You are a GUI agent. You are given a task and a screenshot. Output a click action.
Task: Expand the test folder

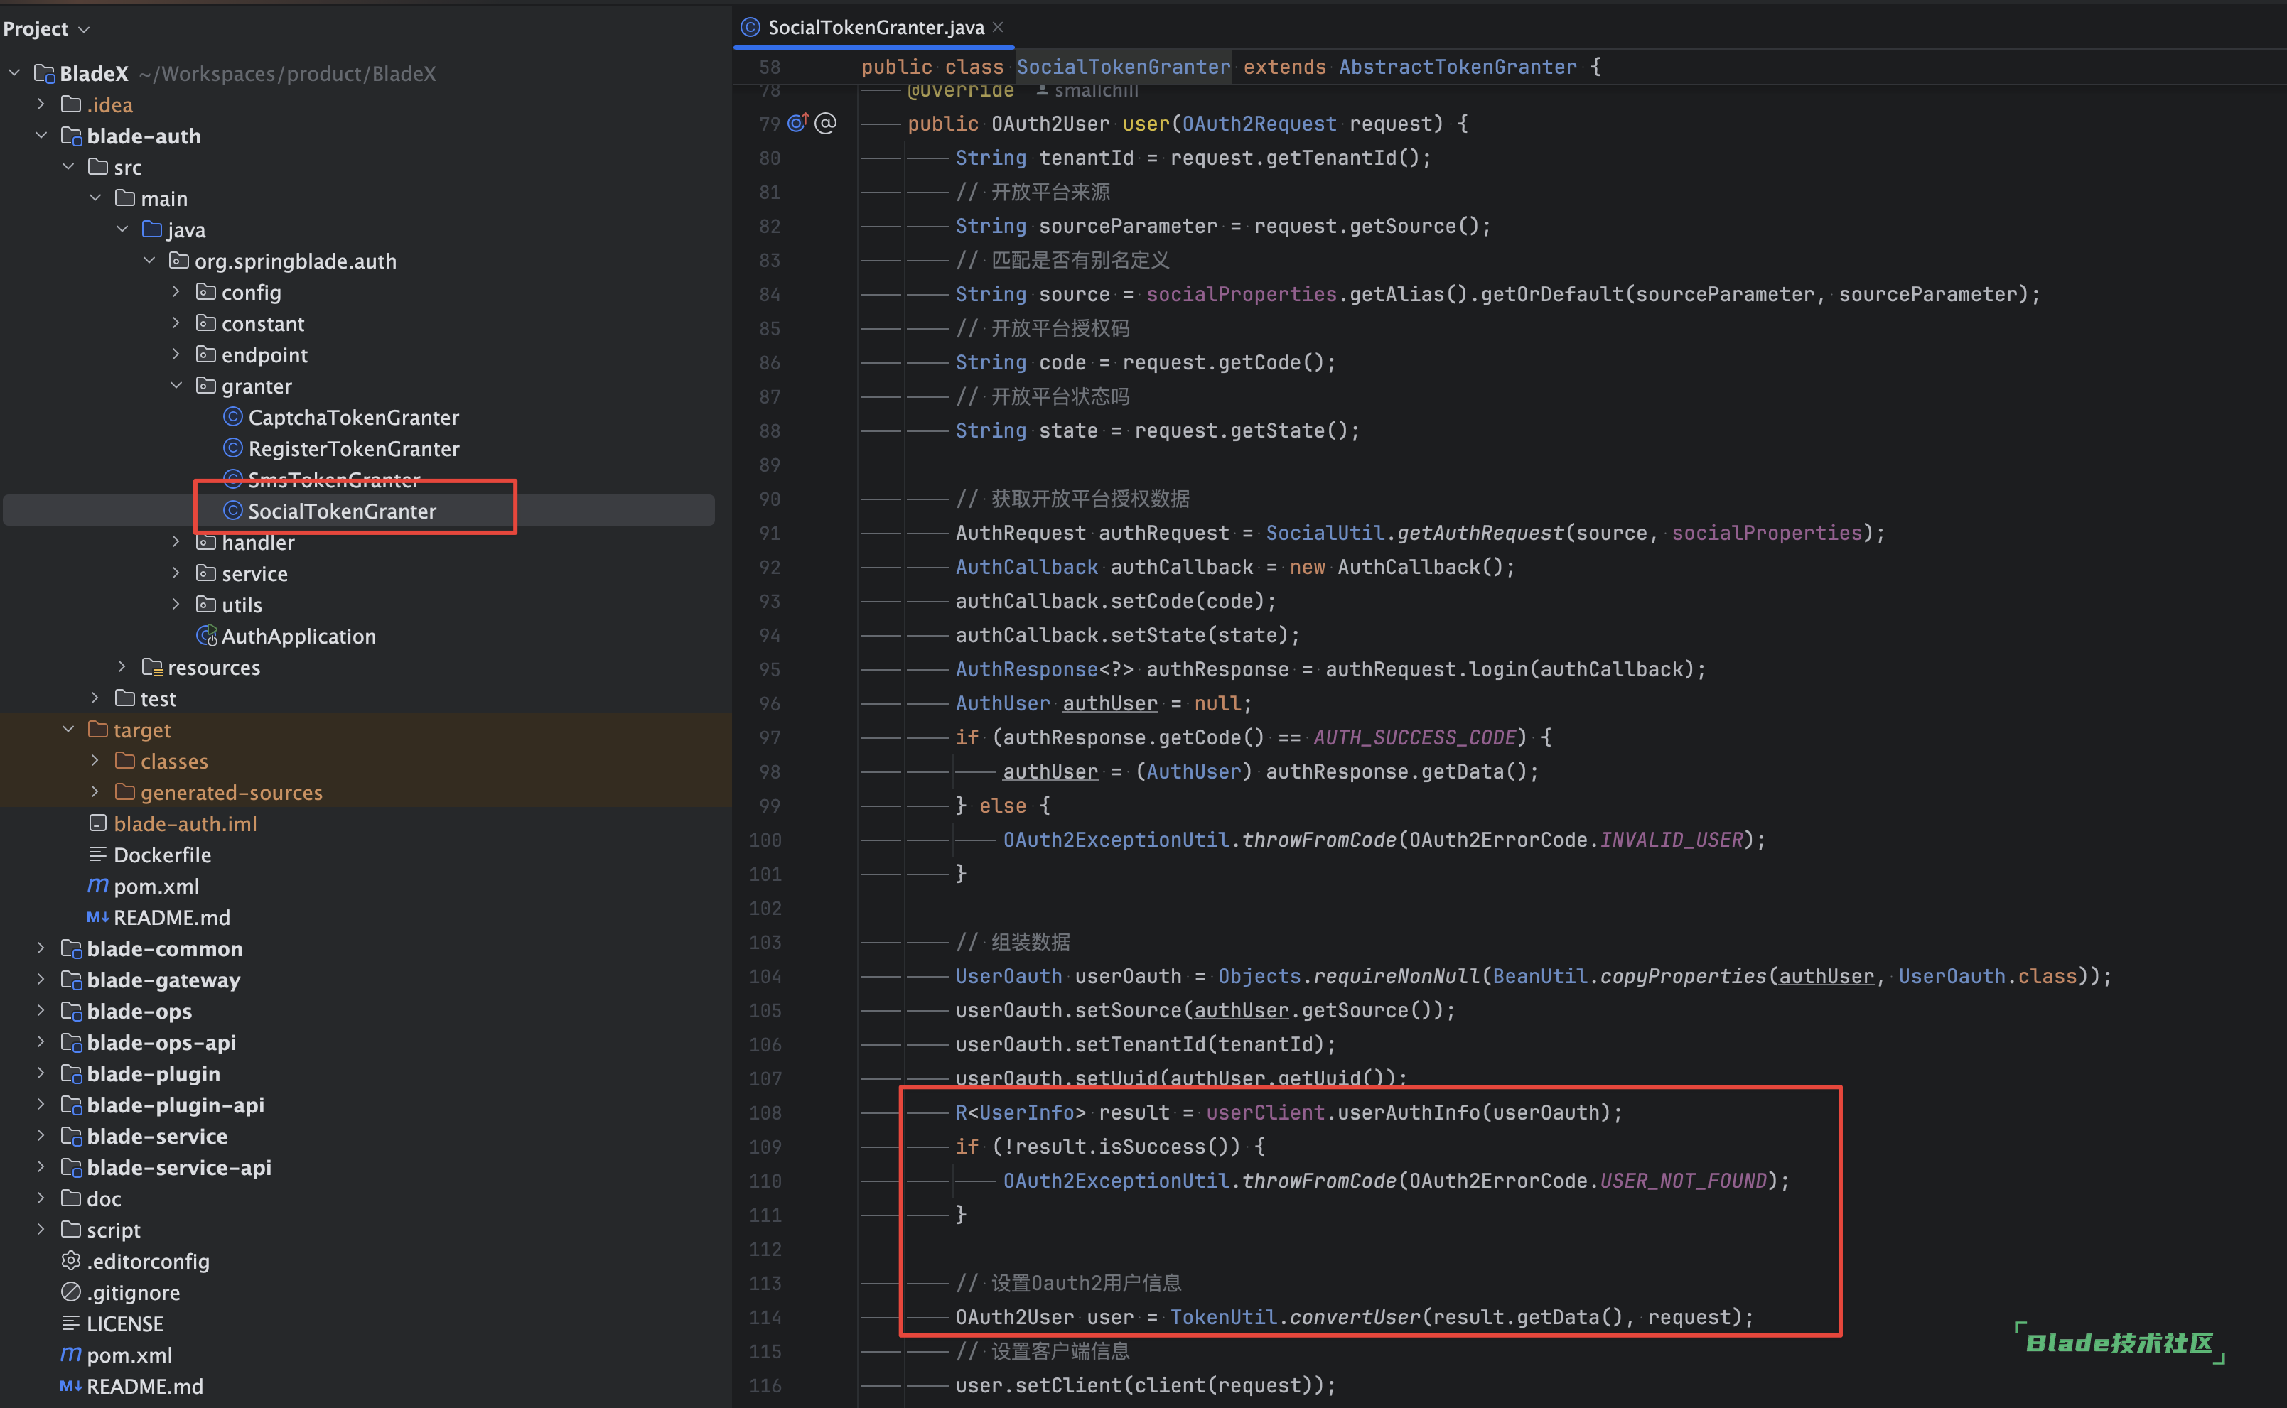coord(95,698)
